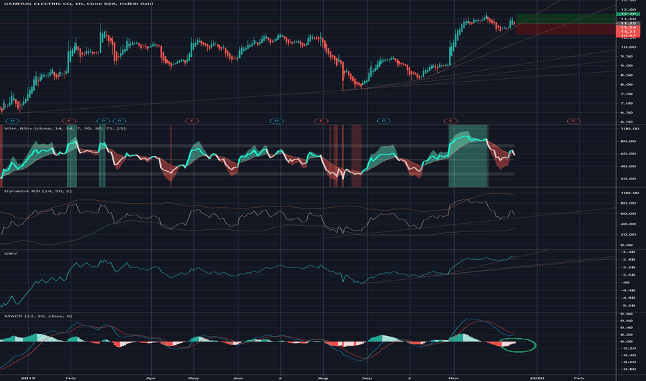The width and height of the screenshot is (646, 381).
Task: Open the dividend marker in late June
Action: (x=277, y=121)
